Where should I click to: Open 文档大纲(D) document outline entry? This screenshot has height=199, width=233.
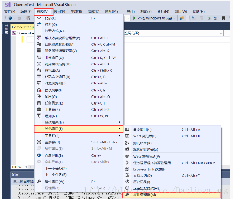172,175
